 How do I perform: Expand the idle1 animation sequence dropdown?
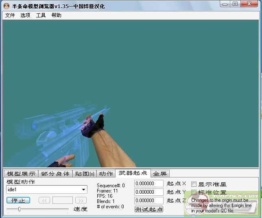[x=84, y=190]
